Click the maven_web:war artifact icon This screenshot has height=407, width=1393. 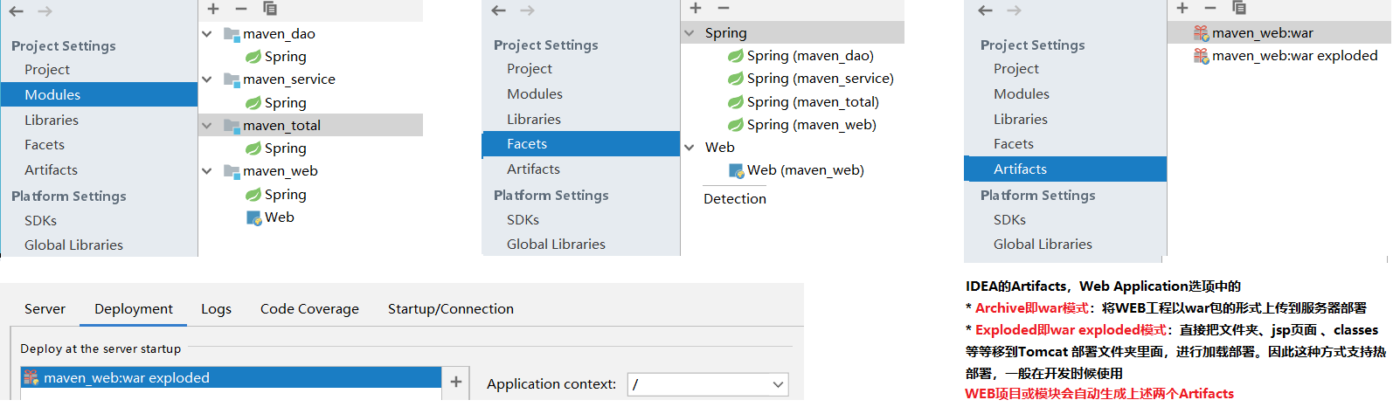coord(1202,33)
